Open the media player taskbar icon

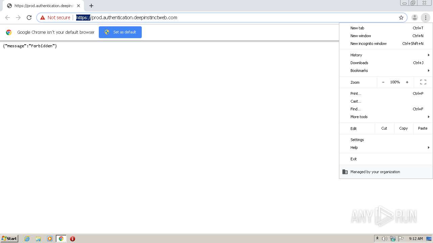tap(50, 239)
